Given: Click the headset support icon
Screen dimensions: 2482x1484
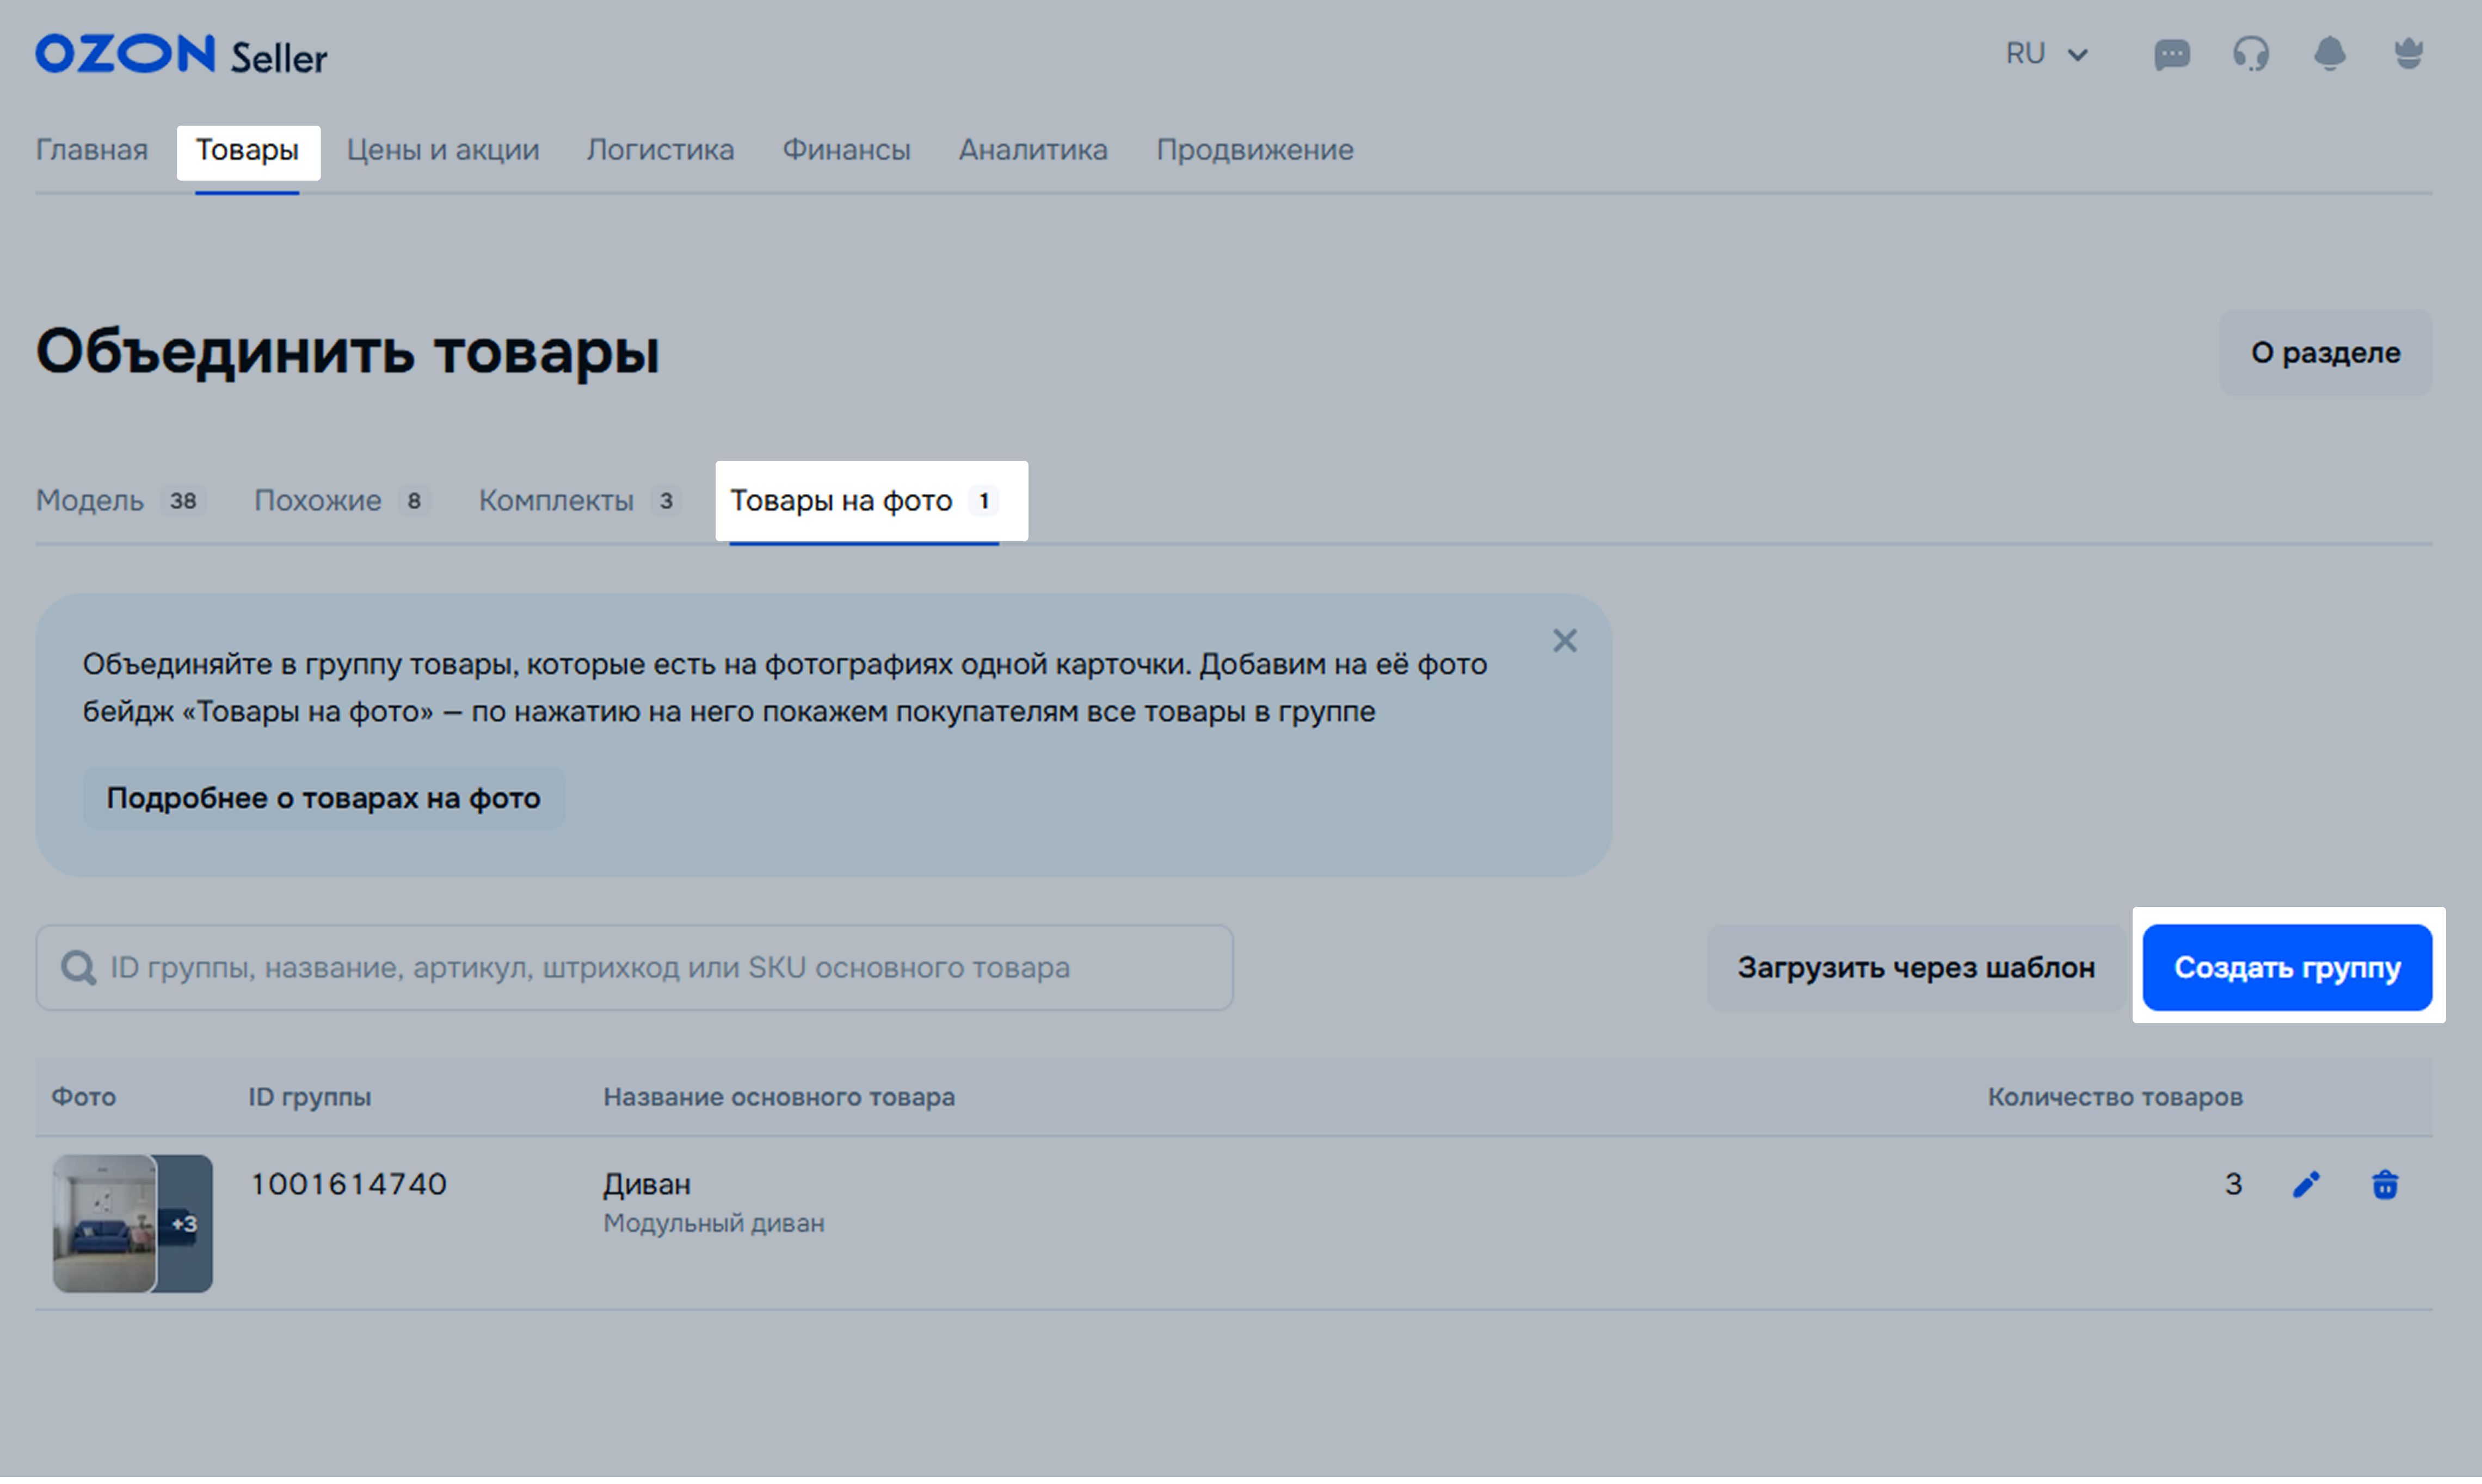Looking at the screenshot, I should (2250, 54).
